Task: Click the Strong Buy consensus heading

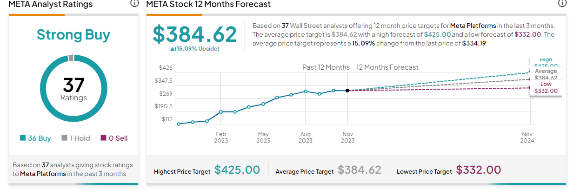Action: 73,35
